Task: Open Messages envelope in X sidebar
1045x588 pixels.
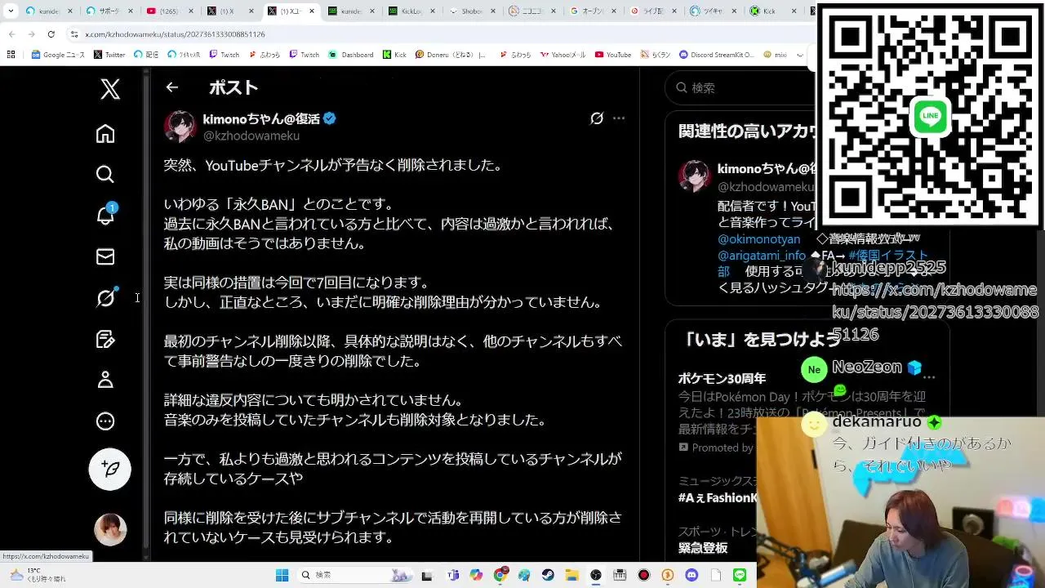Action: click(105, 256)
